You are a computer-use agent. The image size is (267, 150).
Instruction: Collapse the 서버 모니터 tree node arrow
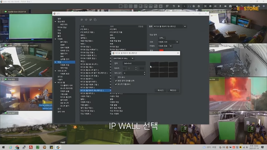(x=55, y=71)
